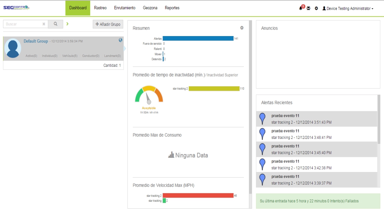Clear the search field with X icon

(x=44, y=24)
